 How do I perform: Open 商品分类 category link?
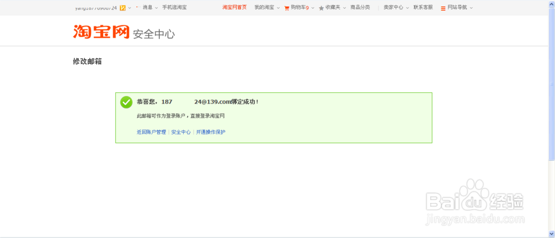point(360,7)
